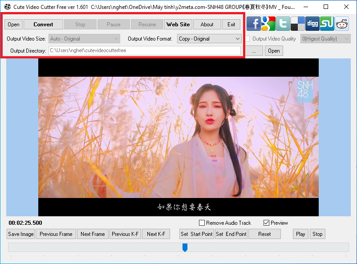Screen dimensions: 357x264
Task: Share via the Digg icon
Action: [312, 24]
